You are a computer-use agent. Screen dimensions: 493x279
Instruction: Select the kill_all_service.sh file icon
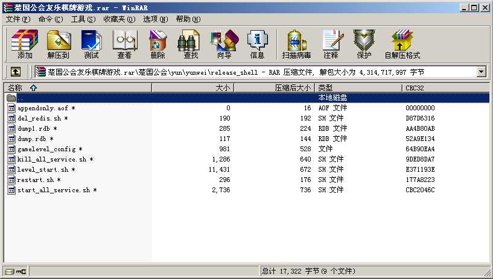coord(11,159)
